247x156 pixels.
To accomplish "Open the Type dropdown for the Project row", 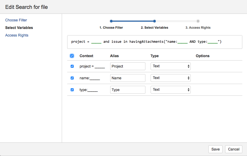I will 171,66.
